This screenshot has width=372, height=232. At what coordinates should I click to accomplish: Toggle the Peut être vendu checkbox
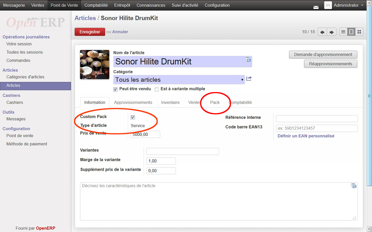[116, 89]
